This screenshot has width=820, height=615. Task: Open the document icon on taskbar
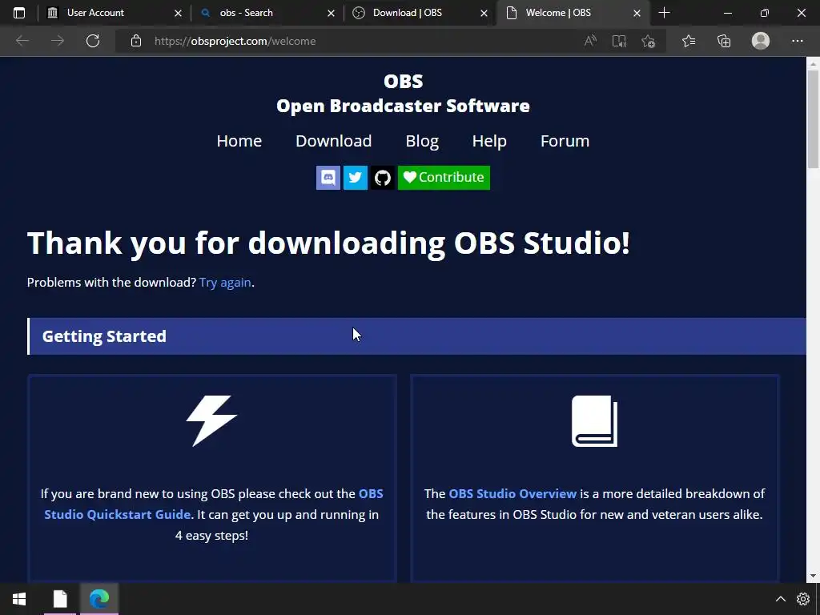(x=60, y=599)
